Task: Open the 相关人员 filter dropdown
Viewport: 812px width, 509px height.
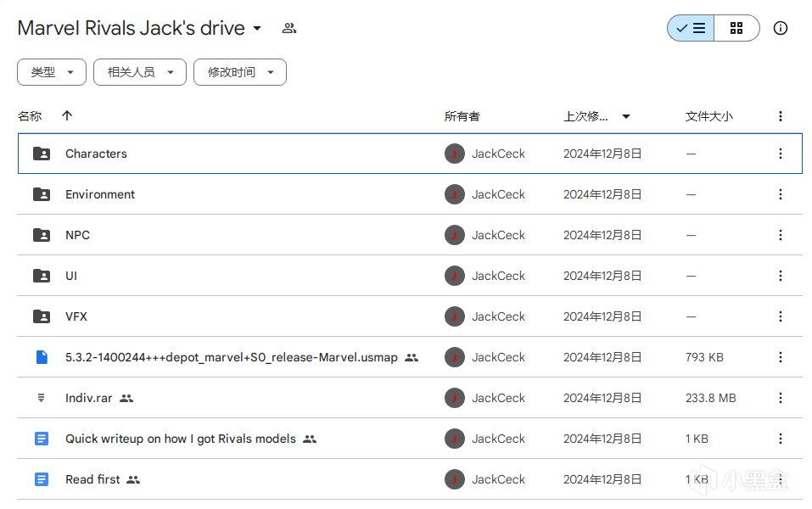Action: coord(140,72)
